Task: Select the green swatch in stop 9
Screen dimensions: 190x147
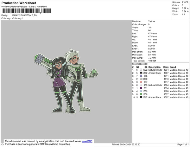Action: click(x=141, y=94)
